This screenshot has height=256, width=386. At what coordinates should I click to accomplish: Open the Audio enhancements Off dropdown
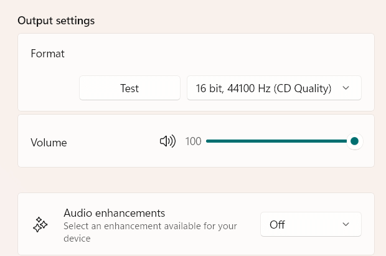(310, 224)
